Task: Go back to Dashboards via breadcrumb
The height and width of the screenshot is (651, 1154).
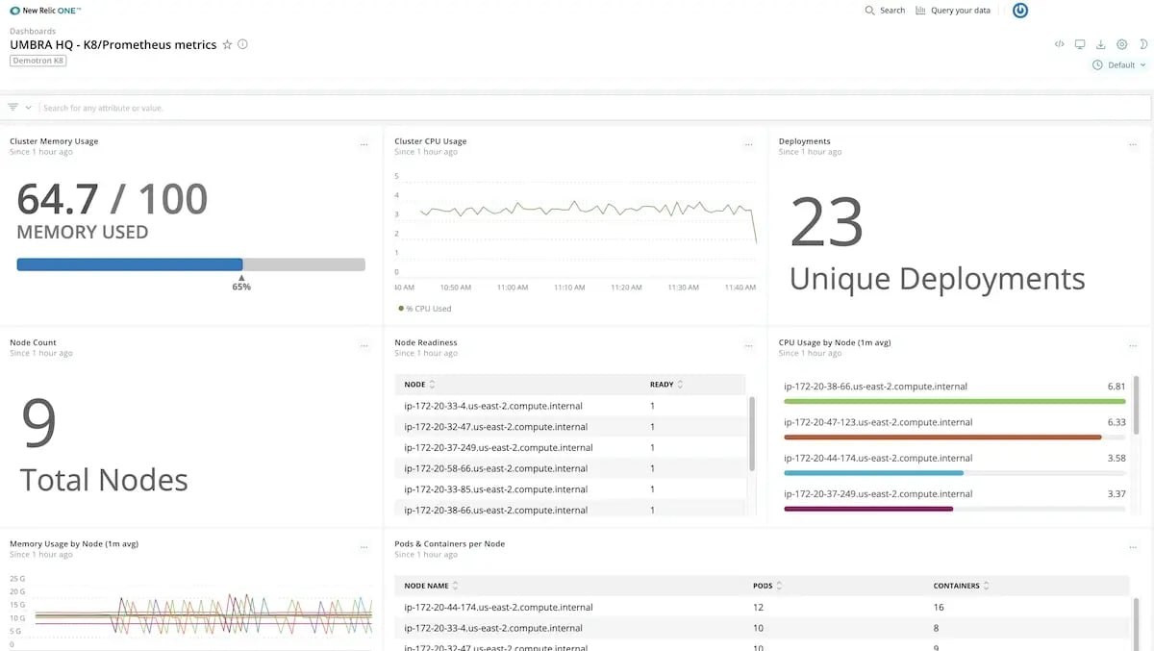Action: (32, 30)
